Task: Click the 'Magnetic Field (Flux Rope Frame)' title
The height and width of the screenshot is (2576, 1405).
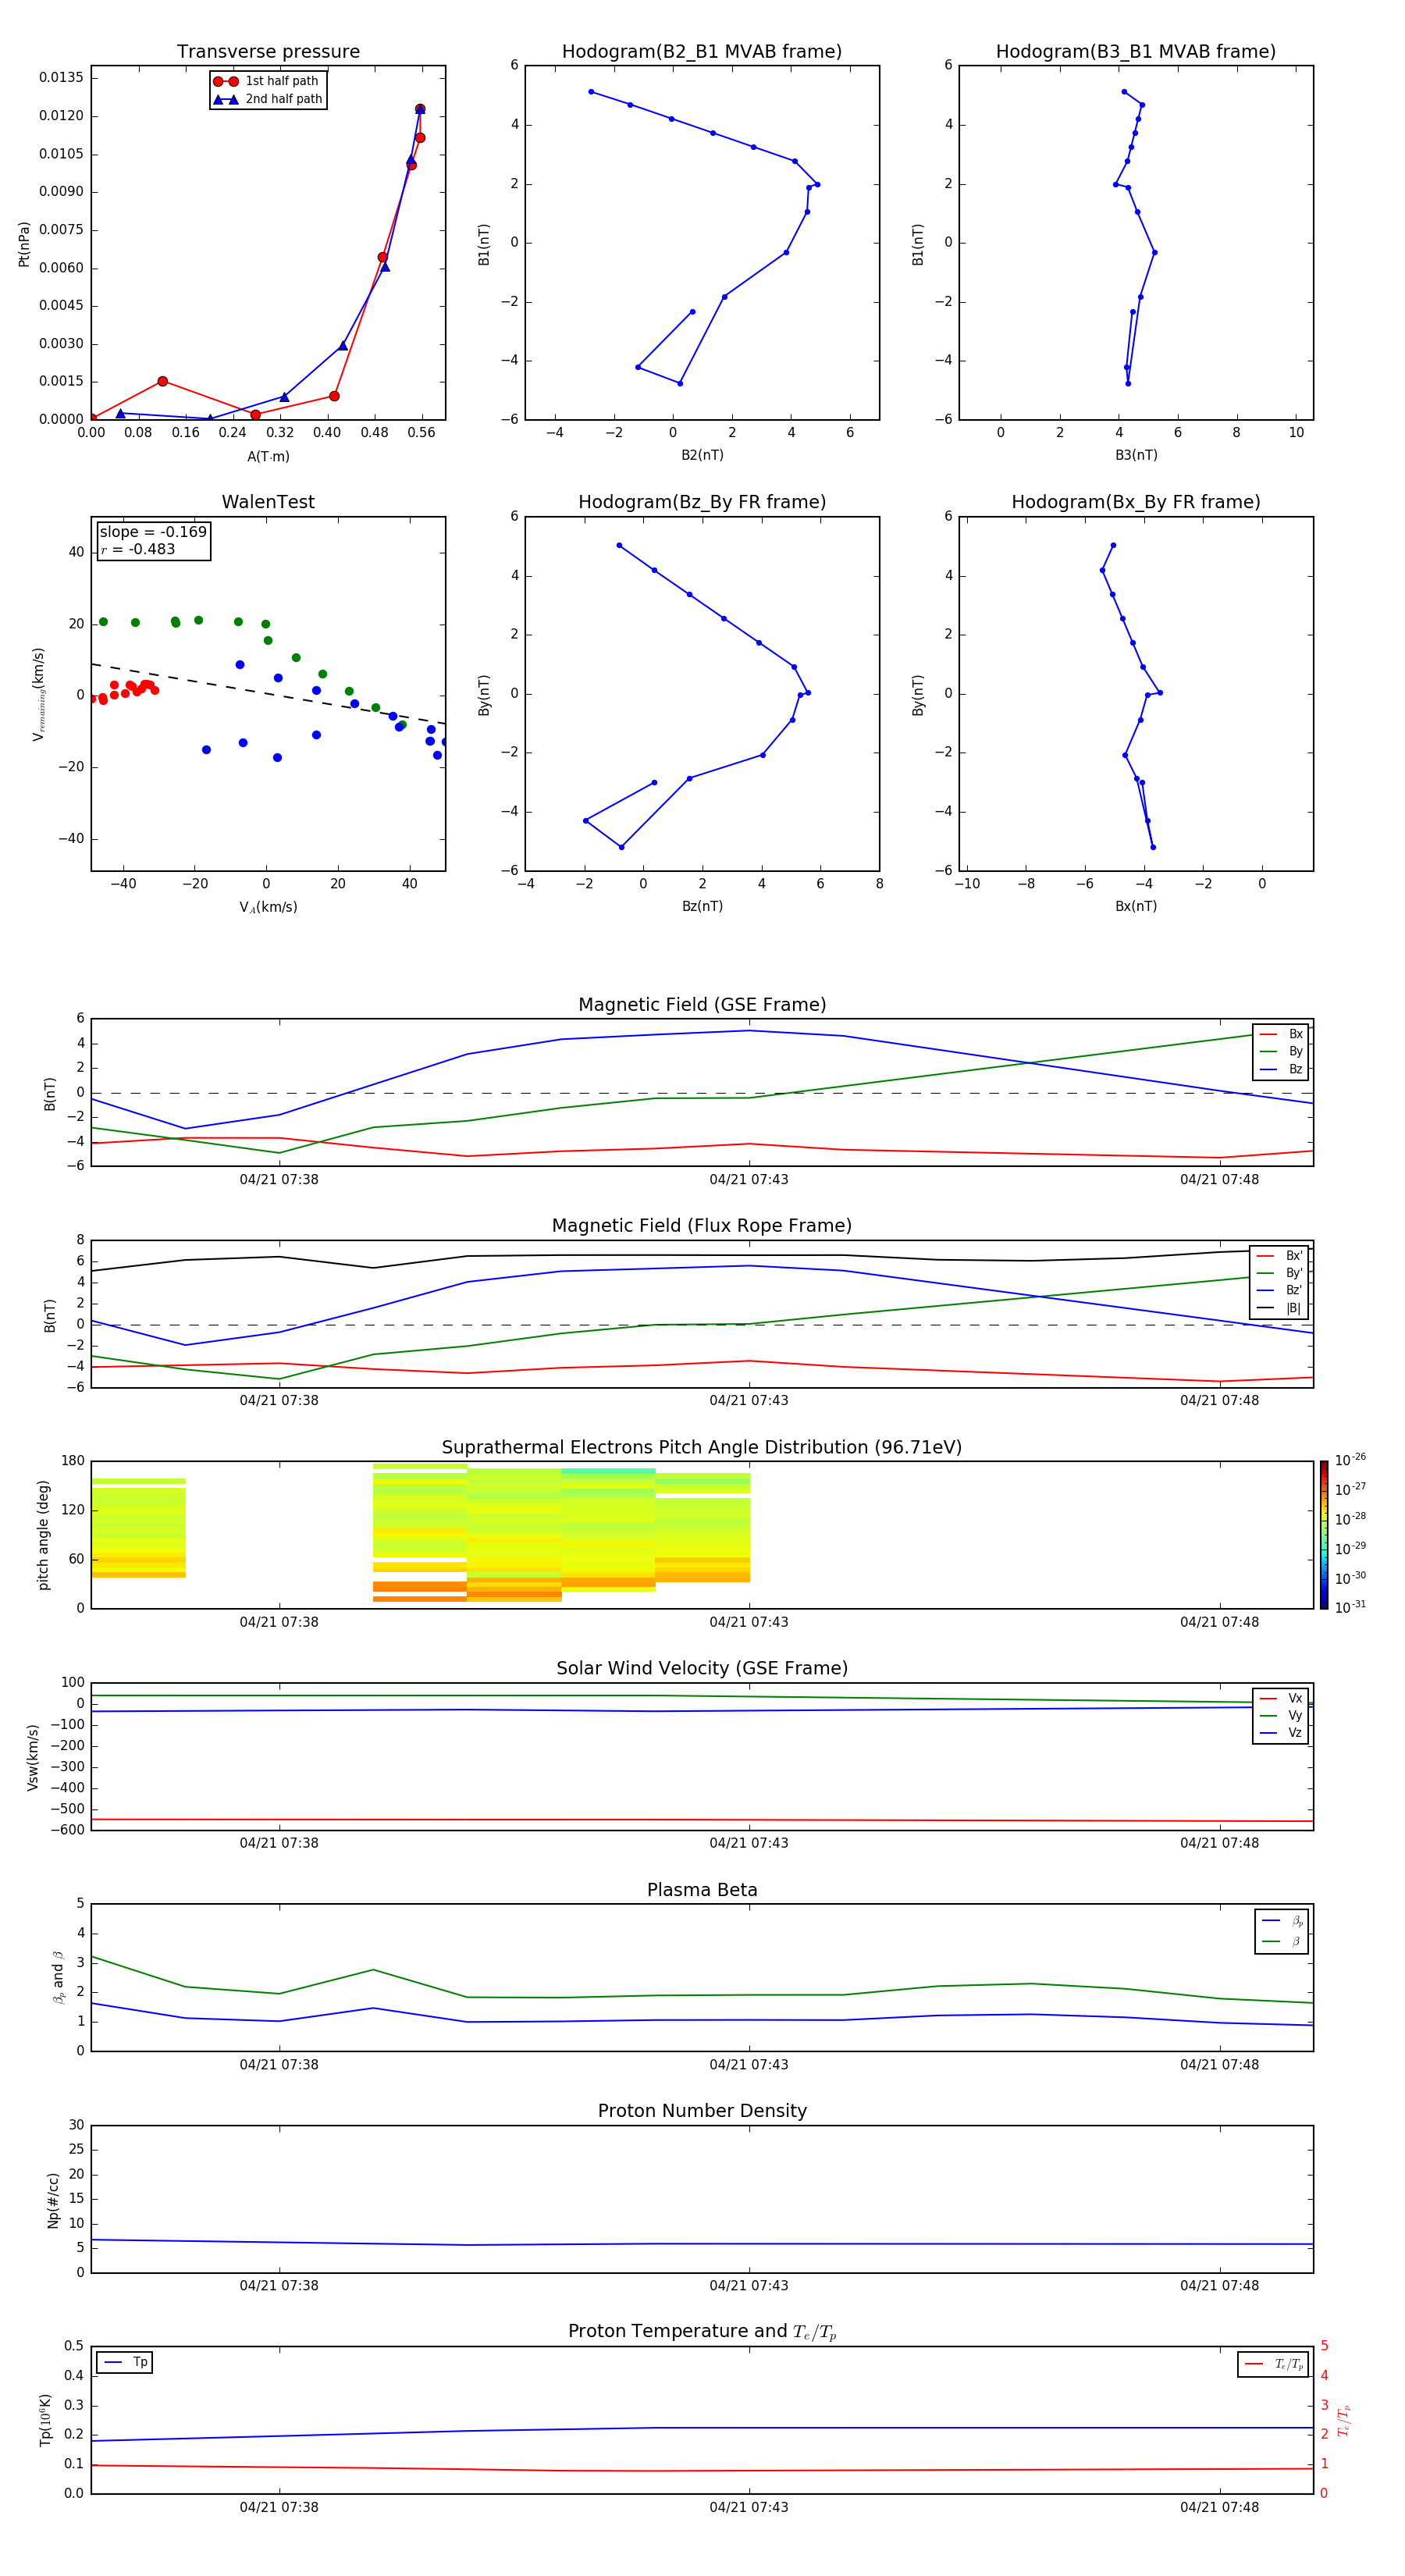Action: [702, 1226]
